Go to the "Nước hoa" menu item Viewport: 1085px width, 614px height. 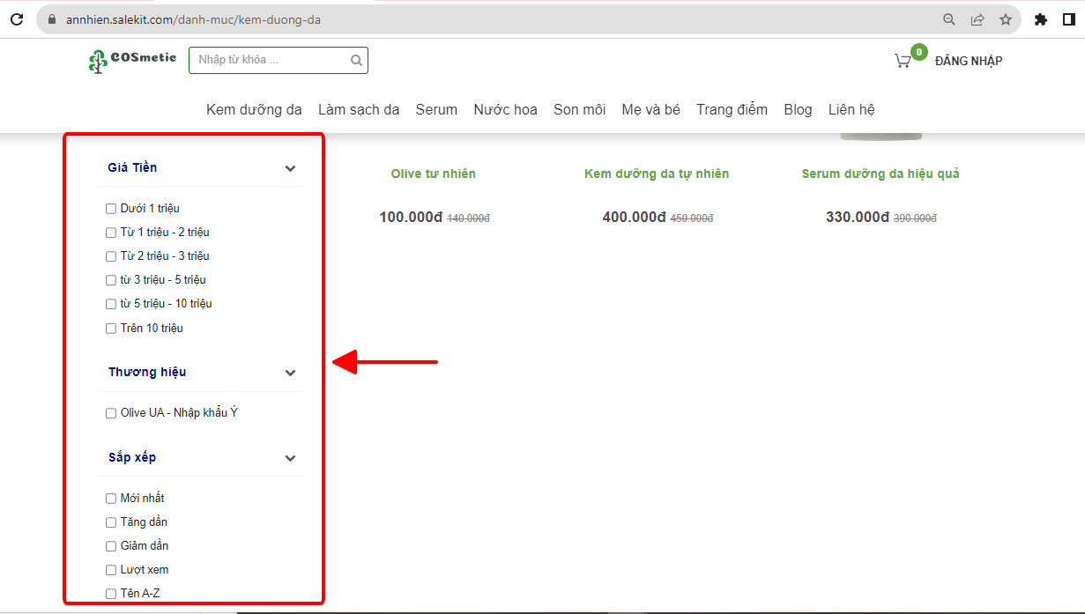point(505,110)
